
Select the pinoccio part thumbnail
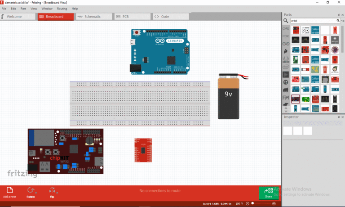[335, 69]
